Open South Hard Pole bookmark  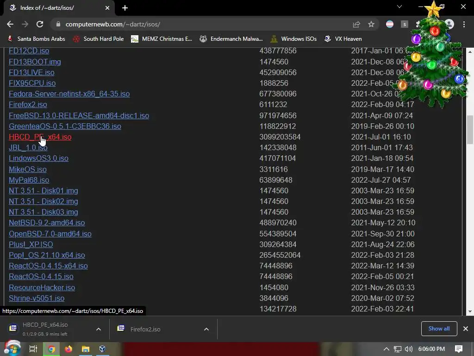99,39
